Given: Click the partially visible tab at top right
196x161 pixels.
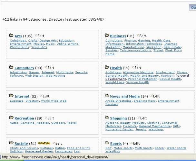Looking at the screenshot, I should tap(192, 8).
